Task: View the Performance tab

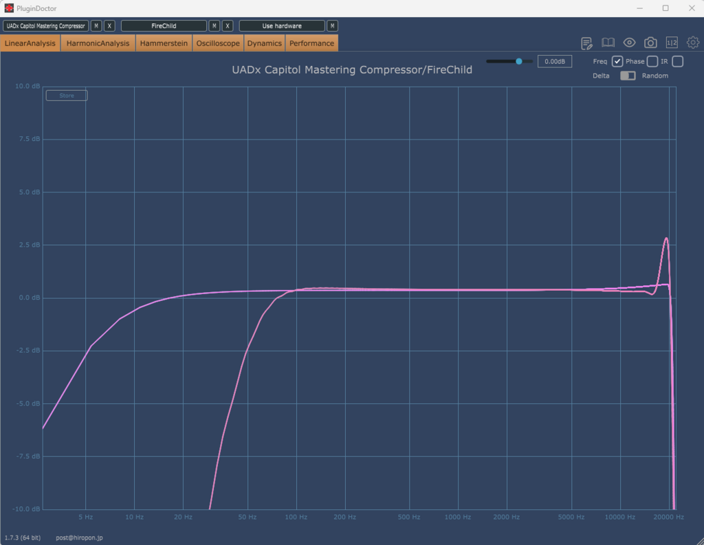Action: tap(311, 43)
